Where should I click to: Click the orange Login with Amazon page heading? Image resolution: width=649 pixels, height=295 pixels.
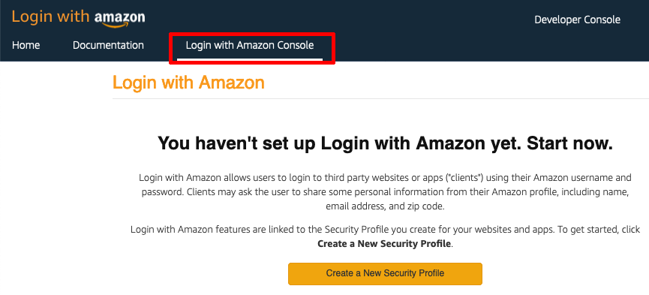pos(188,83)
